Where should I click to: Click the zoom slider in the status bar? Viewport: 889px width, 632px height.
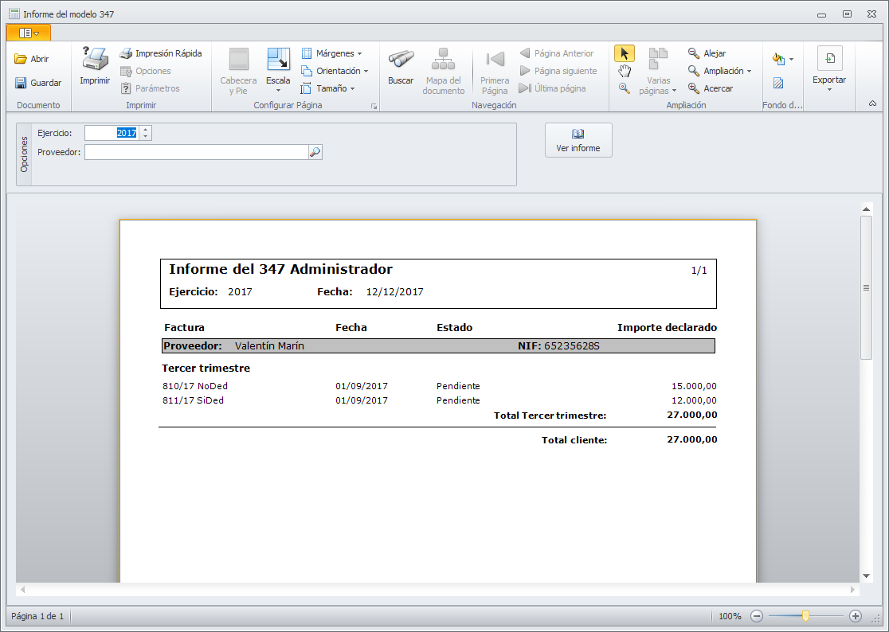point(806,616)
